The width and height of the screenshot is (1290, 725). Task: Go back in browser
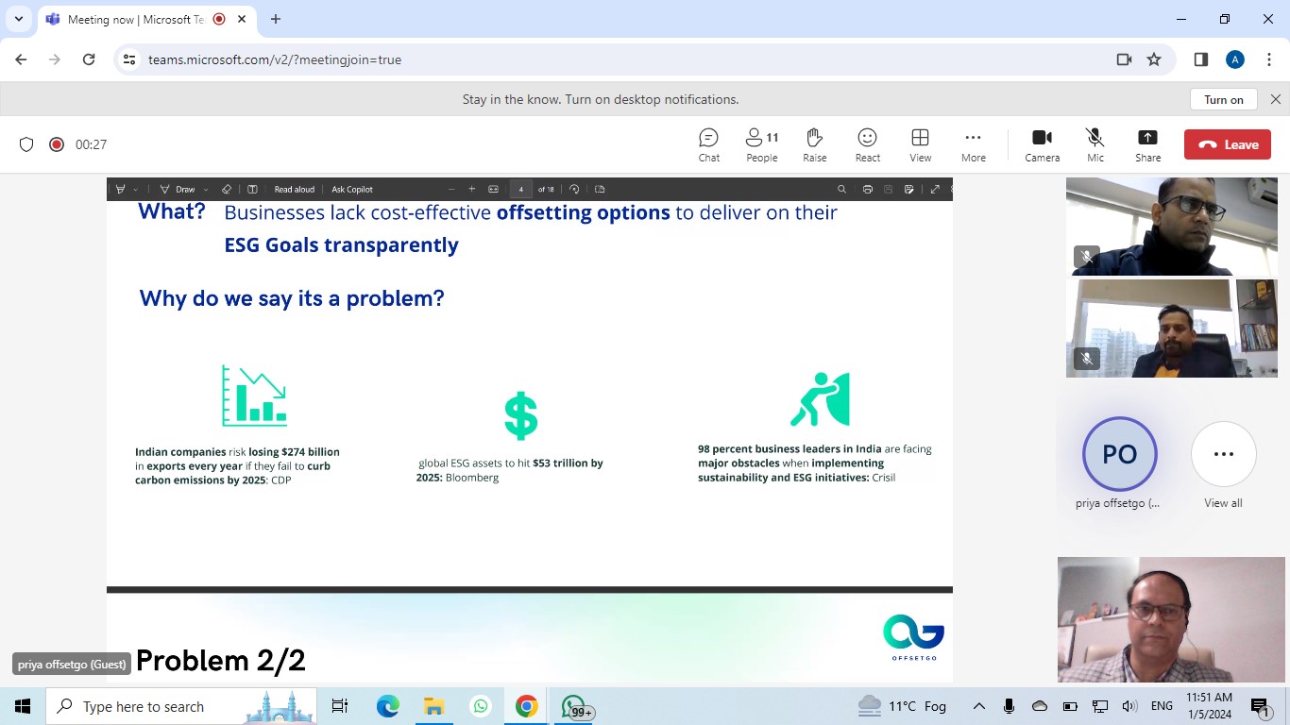[x=21, y=59]
